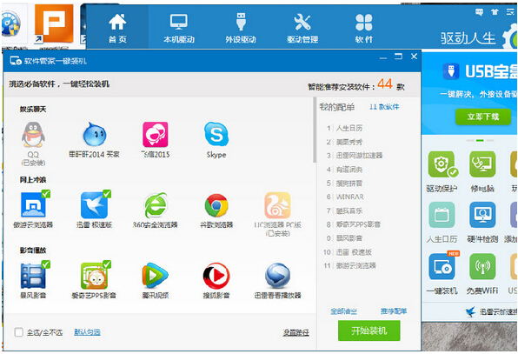Screen dimensions: 518x354
Task: Select the Skype app icon
Action: pos(216,134)
